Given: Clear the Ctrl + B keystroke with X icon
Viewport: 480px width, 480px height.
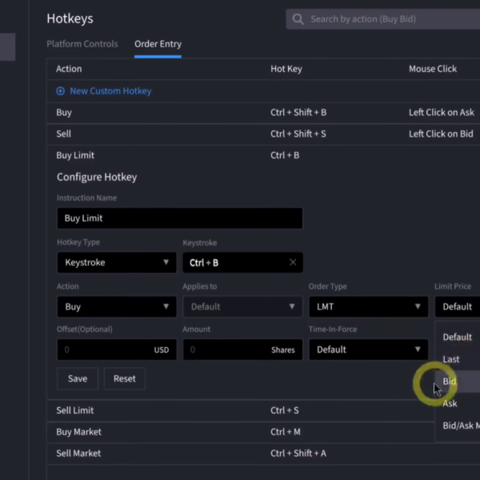Looking at the screenshot, I should (x=293, y=262).
